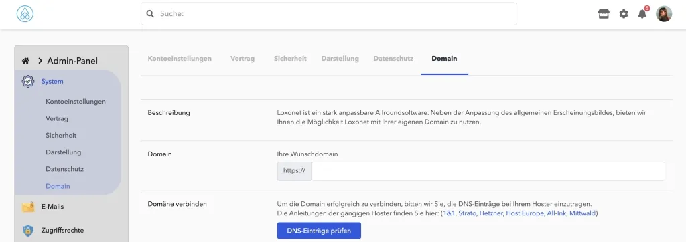The image size is (686, 242).
Task: Open the settings gear icon
Action: pyautogui.click(x=624, y=14)
